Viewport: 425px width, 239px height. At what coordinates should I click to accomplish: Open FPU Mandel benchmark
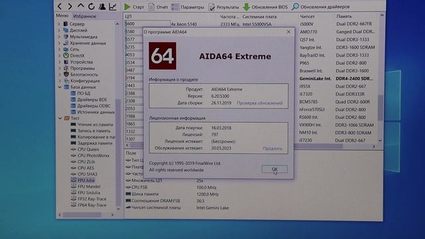pos(89,187)
